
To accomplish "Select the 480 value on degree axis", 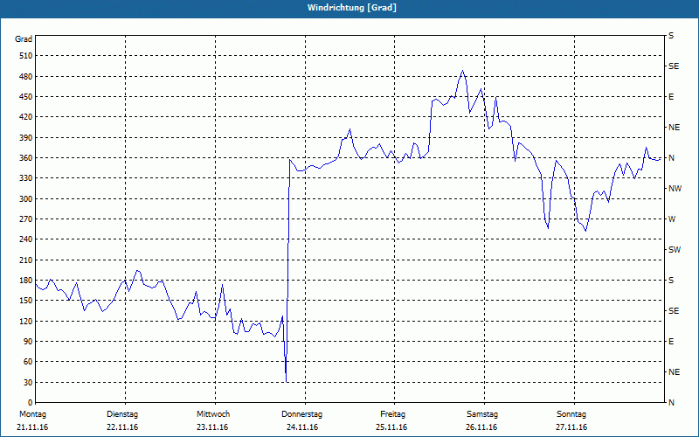I will (x=26, y=77).
